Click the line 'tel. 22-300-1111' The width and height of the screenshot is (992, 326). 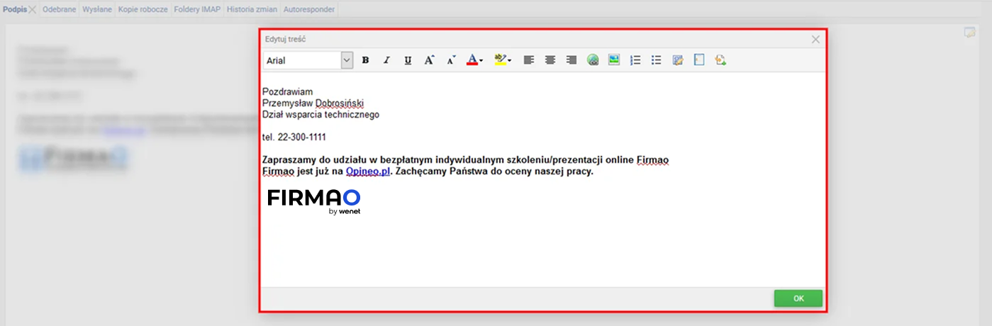(294, 137)
